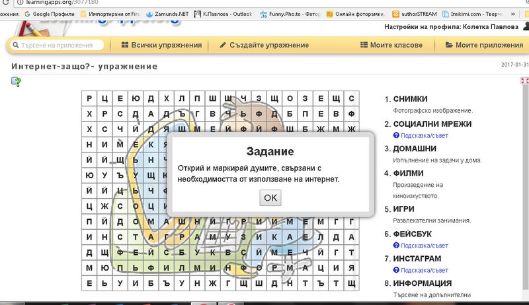Open hint Подсказка/съвет under ФЕЙСБУК
529x305 pixels.
(424, 246)
